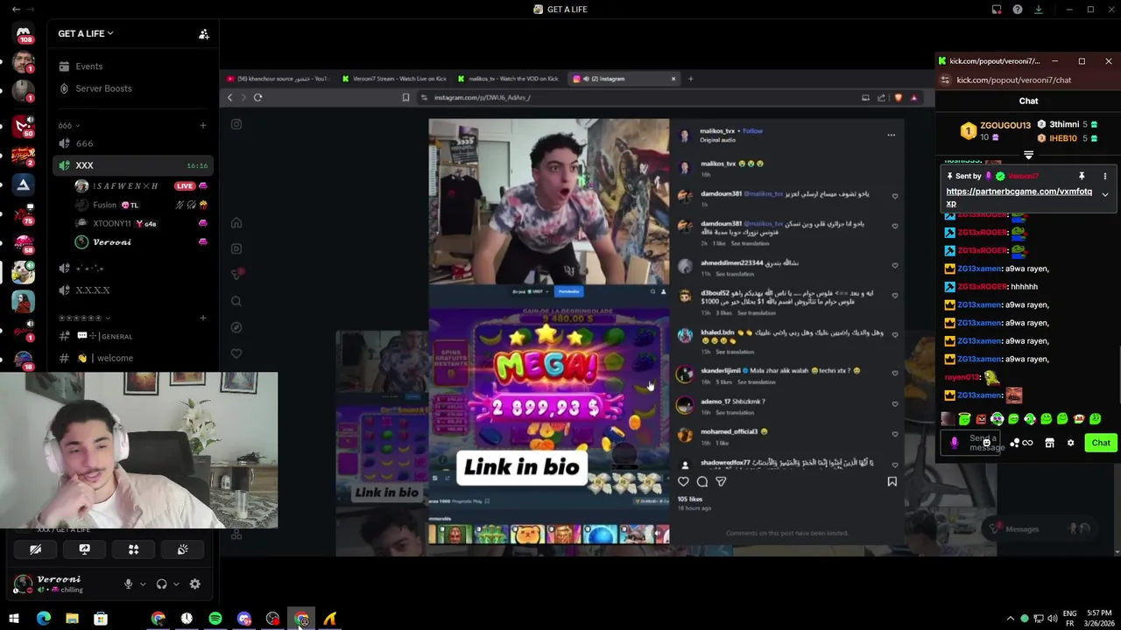The height and width of the screenshot is (630, 1121).
Task: Click the comment bubble under post
Action: coord(702,481)
